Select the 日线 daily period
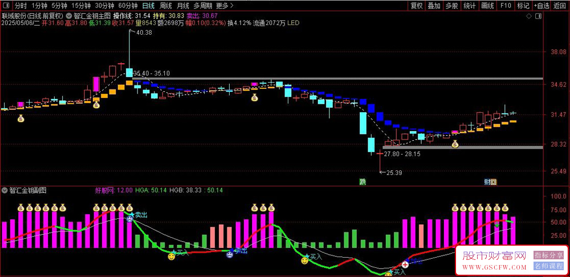The width and height of the screenshot is (570, 277). [x=148, y=6]
